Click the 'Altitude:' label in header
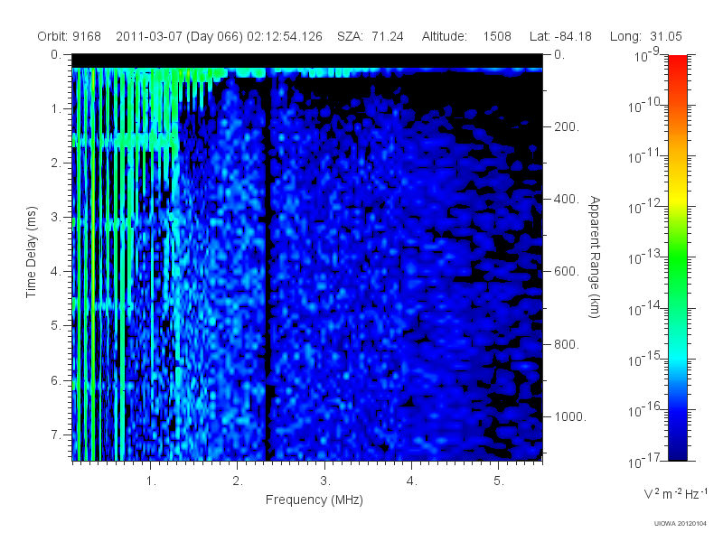The height and width of the screenshot is (542, 723). (x=444, y=36)
